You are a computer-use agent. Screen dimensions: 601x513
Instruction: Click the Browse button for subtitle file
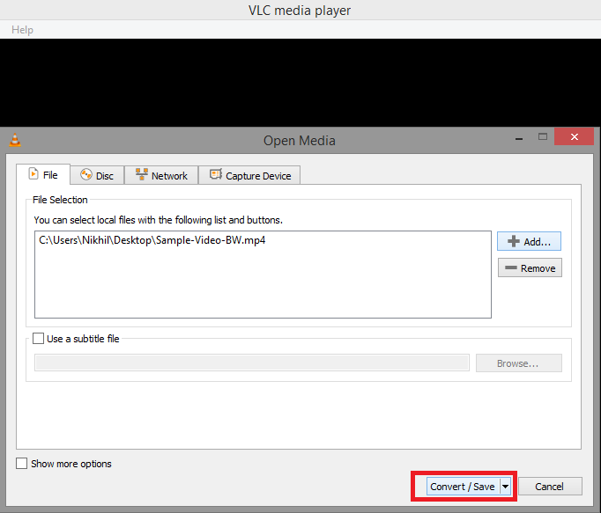(518, 363)
